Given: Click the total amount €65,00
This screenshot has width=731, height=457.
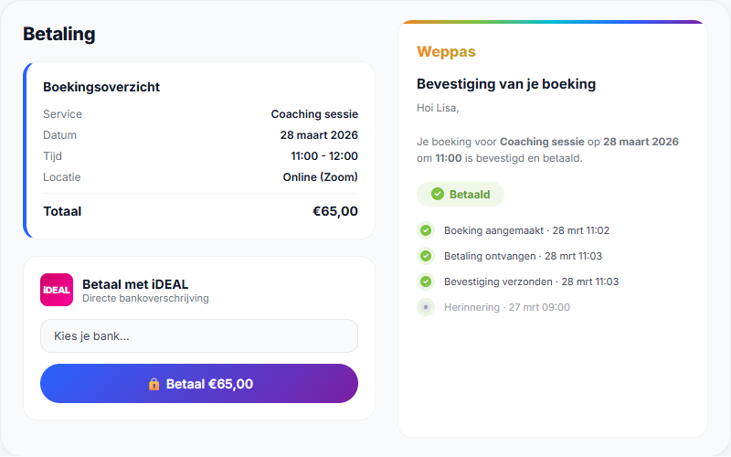Looking at the screenshot, I should coord(334,211).
